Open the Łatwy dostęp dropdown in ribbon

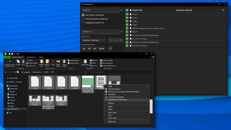(x=73, y=63)
